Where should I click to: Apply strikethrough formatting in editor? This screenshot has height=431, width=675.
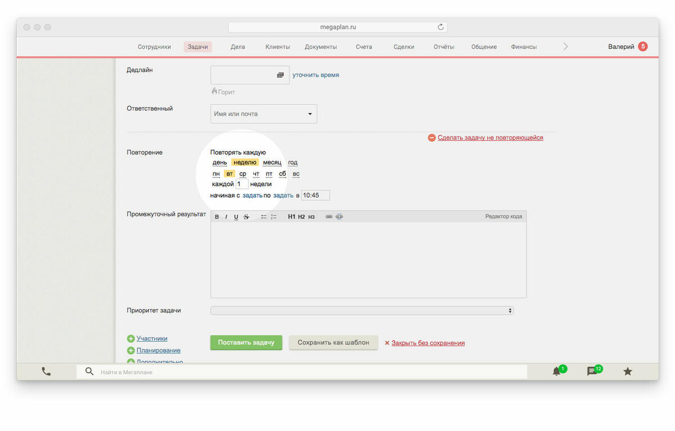(246, 217)
